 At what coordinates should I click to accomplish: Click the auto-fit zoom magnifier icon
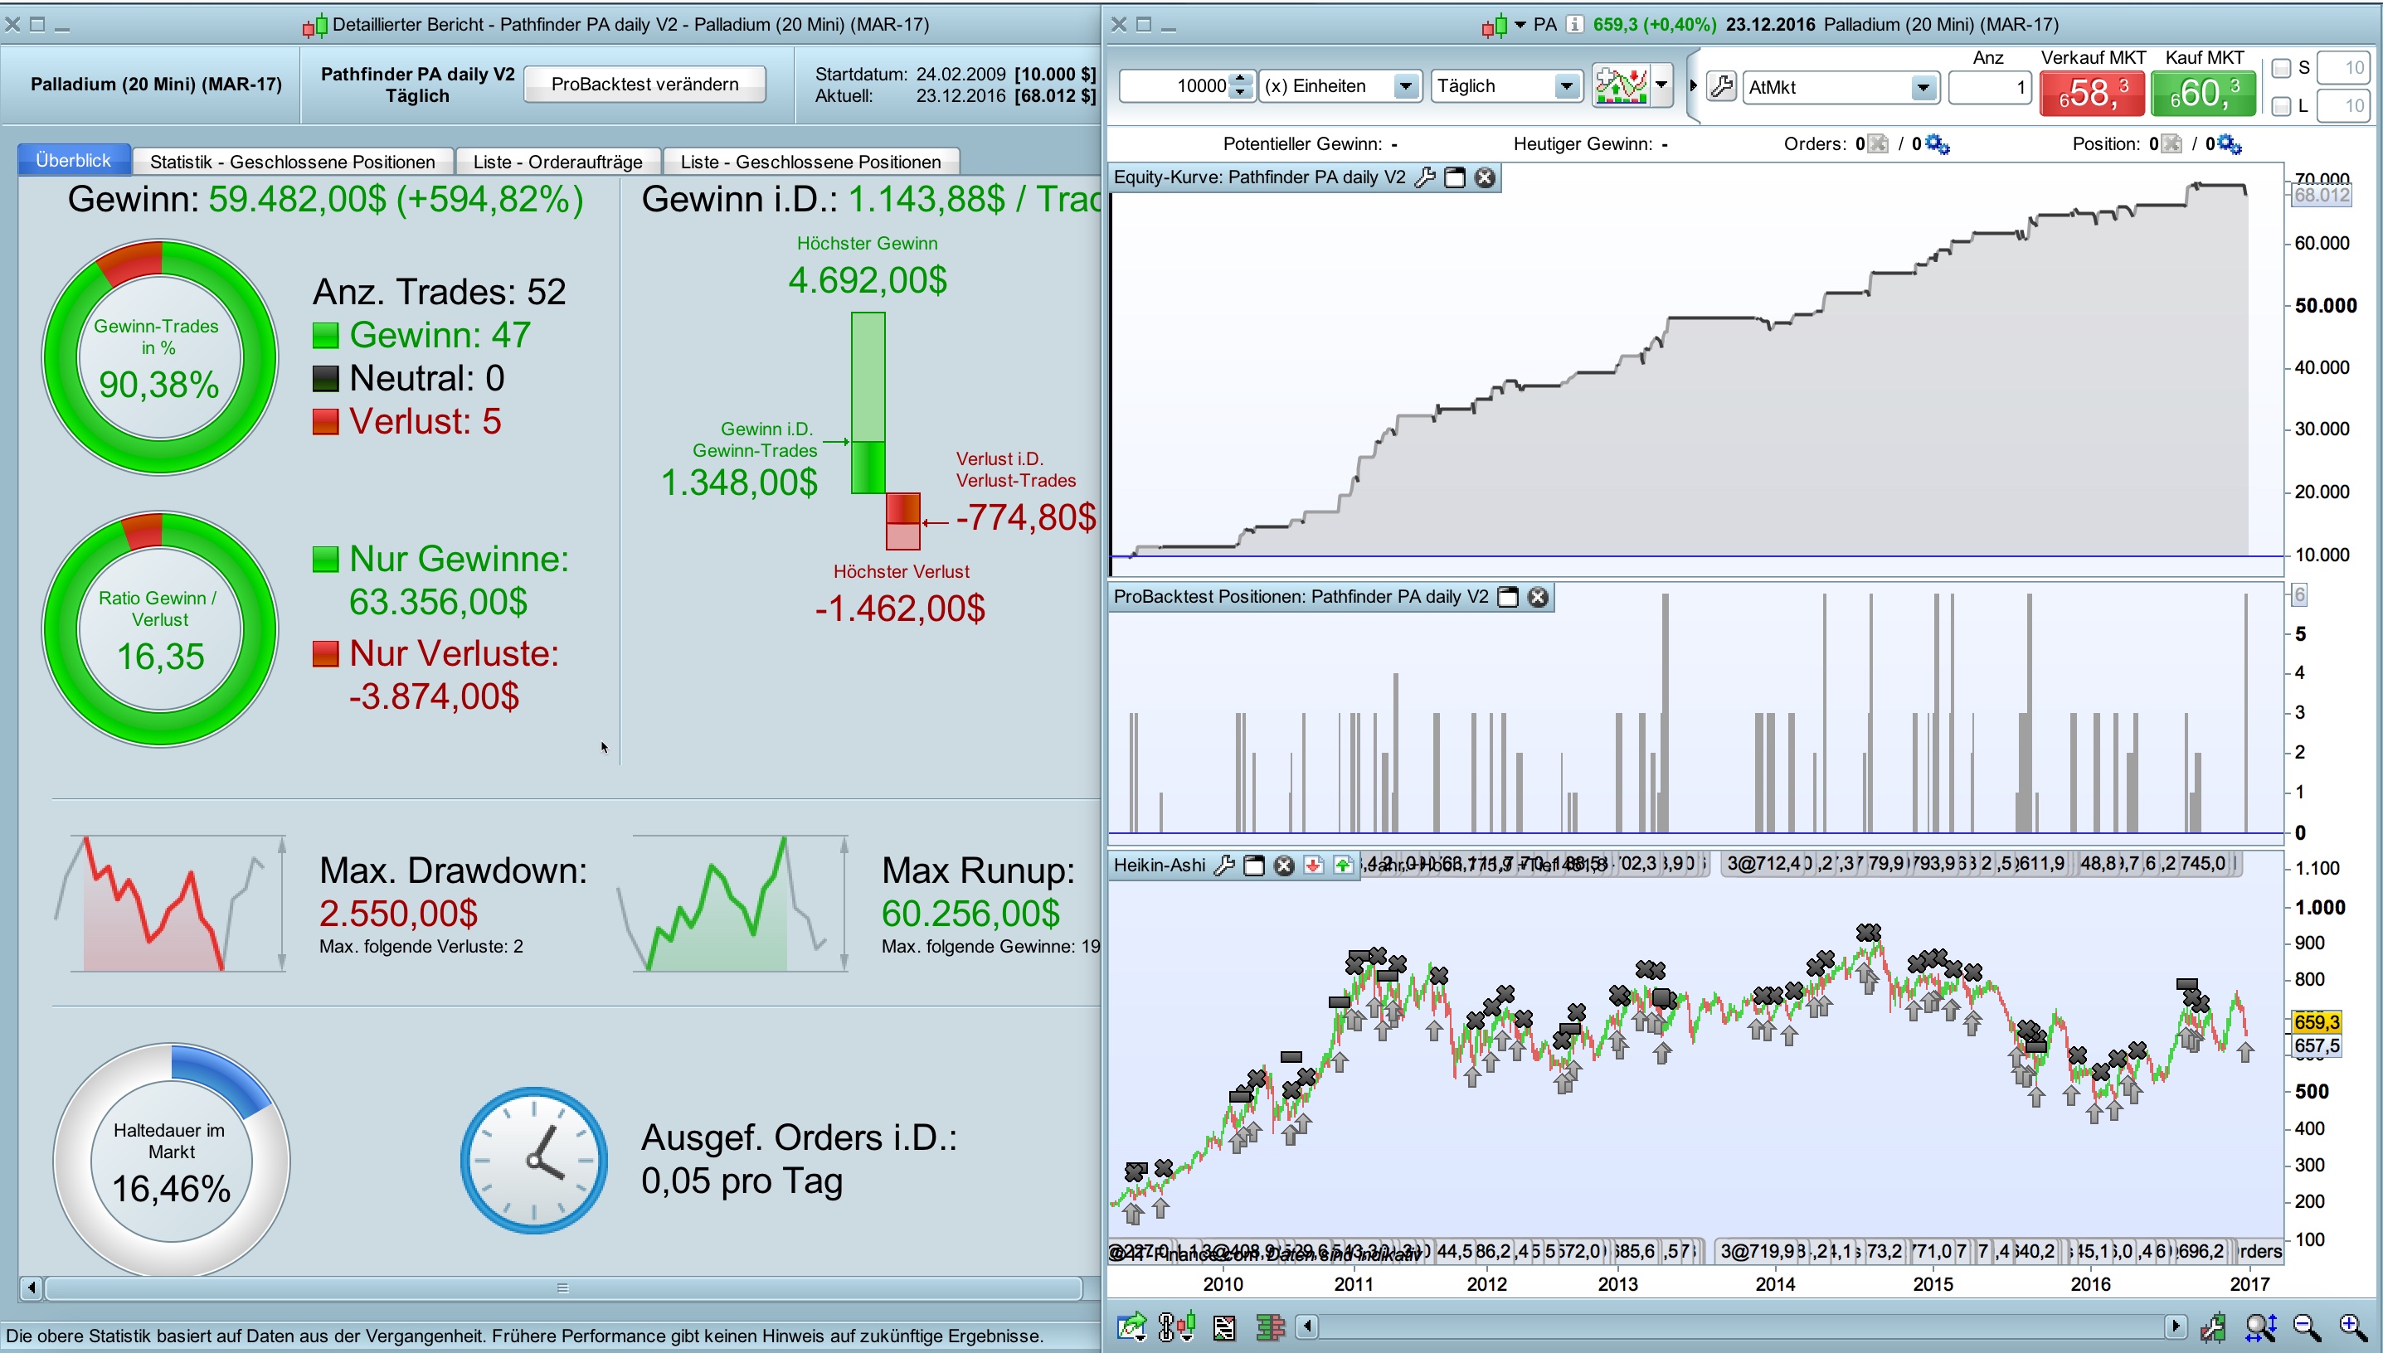tap(2260, 1327)
